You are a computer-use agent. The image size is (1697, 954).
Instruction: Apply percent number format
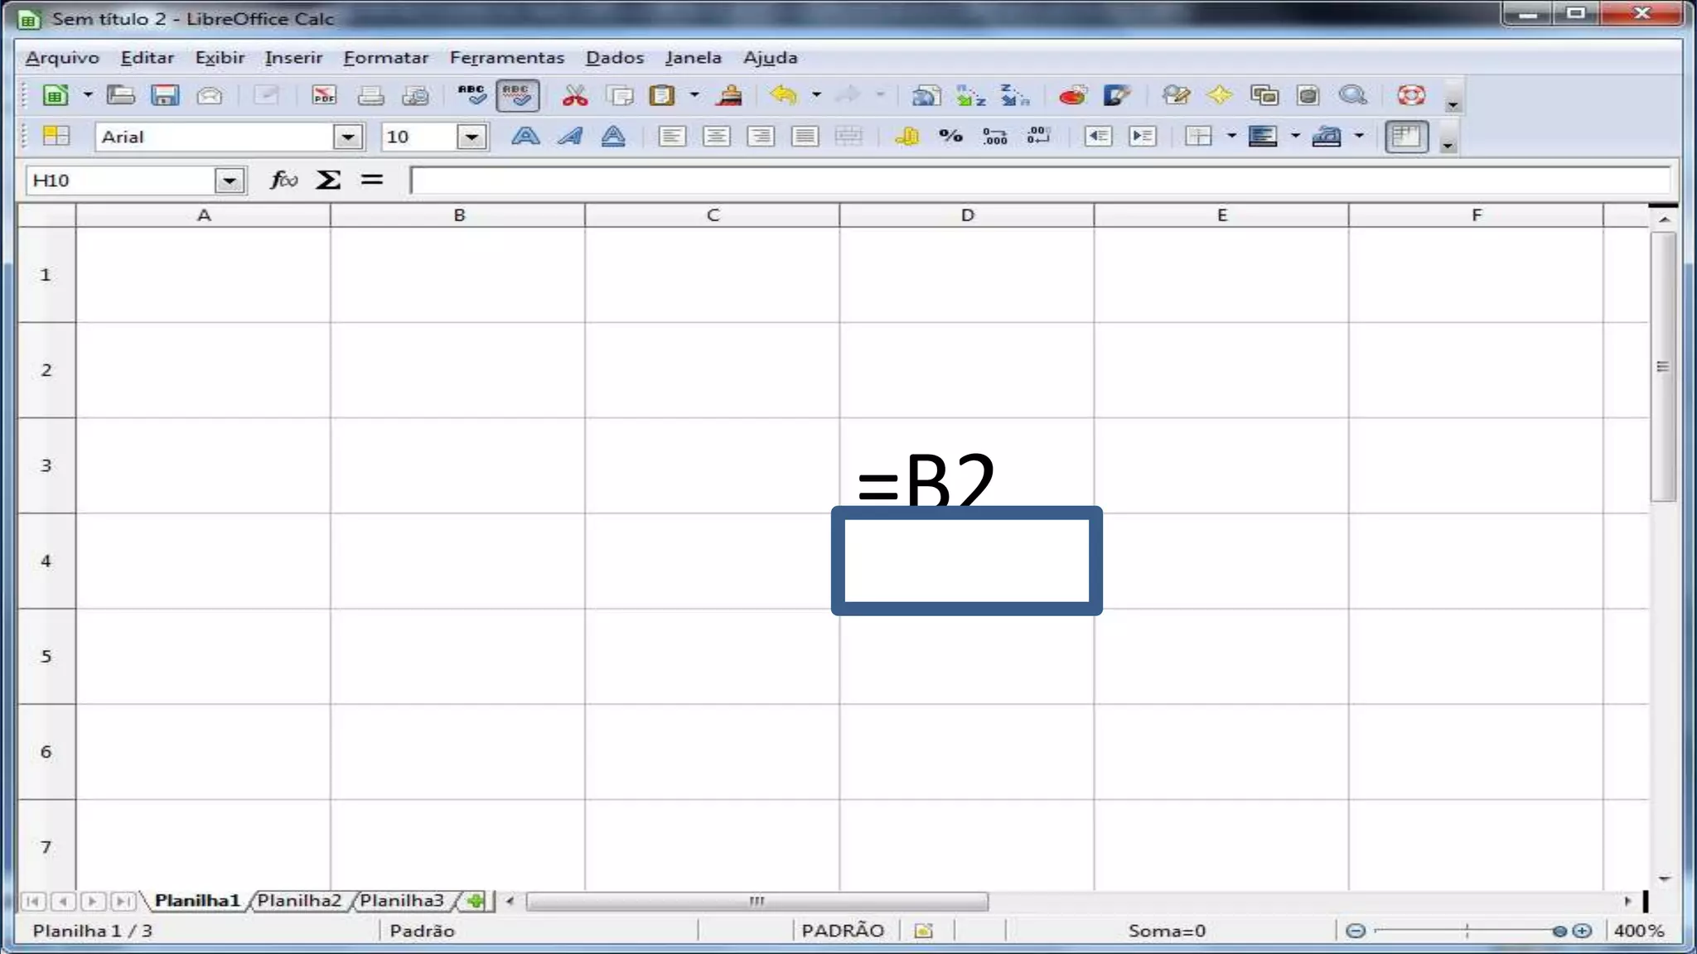(x=950, y=136)
